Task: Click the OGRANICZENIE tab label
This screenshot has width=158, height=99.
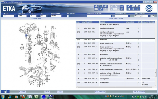Action: click(x=36, y=19)
